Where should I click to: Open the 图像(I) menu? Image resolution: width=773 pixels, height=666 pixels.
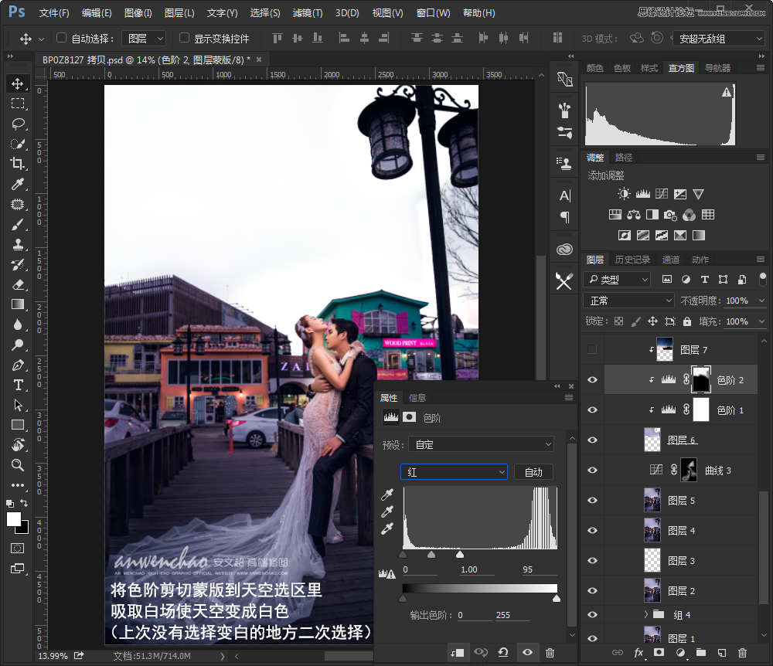click(138, 13)
